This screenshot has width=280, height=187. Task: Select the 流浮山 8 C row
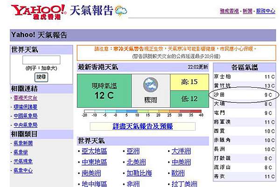point(244,167)
